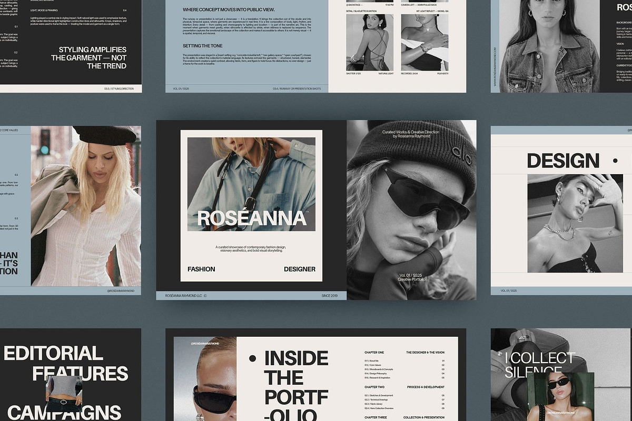Click '01.3 / Moodboards & Concepts' contents row
The height and width of the screenshot is (421, 632).
(404, 369)
